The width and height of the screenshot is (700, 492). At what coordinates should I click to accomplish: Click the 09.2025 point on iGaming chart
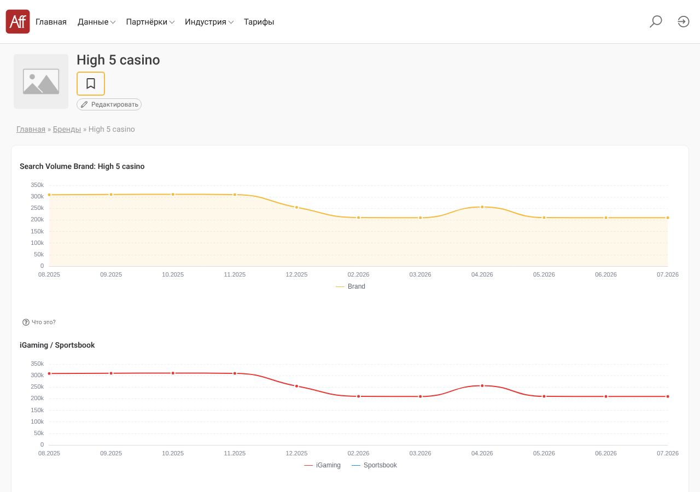point(111,373)
